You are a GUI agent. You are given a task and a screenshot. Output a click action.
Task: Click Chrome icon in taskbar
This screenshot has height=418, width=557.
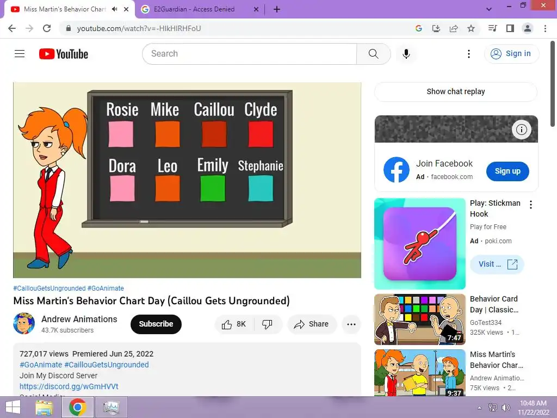pos(77,407)
